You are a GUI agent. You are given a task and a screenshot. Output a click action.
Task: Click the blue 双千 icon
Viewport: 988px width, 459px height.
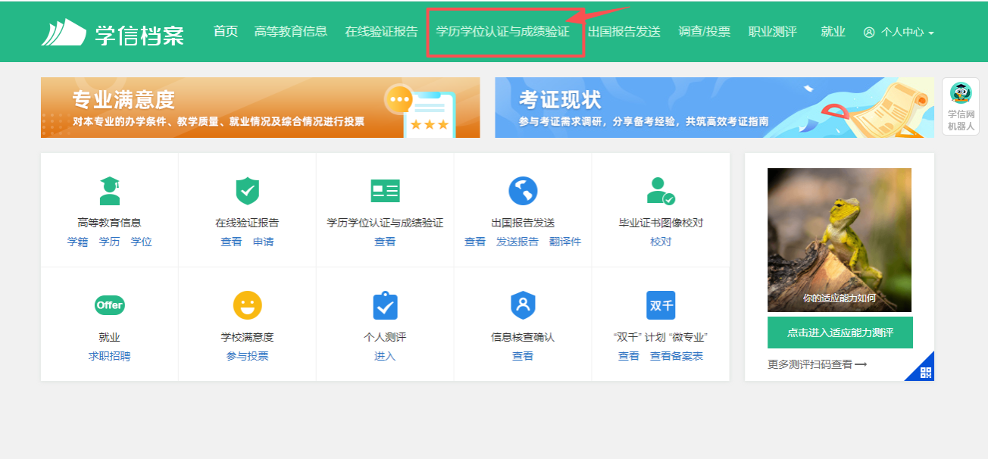pyautogui.click(x=661, y=305)
